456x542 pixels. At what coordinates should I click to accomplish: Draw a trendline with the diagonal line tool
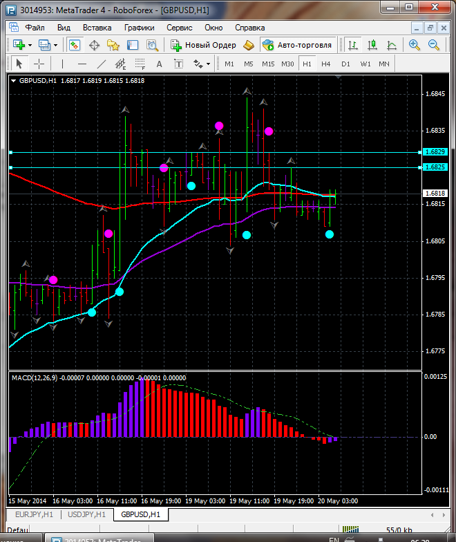102,64
